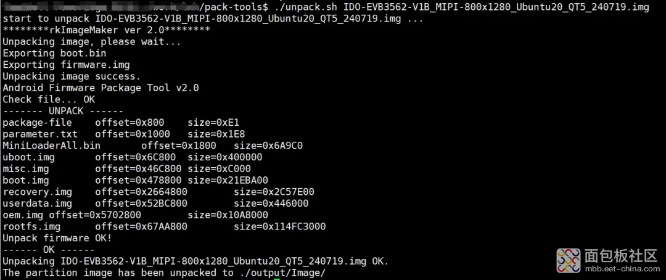Select the Exporting boot.bin line
Screen dimensions: 666x280
(x=54, y=54)
